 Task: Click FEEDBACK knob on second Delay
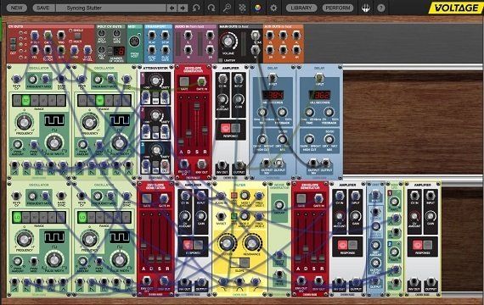click(329, 112)
